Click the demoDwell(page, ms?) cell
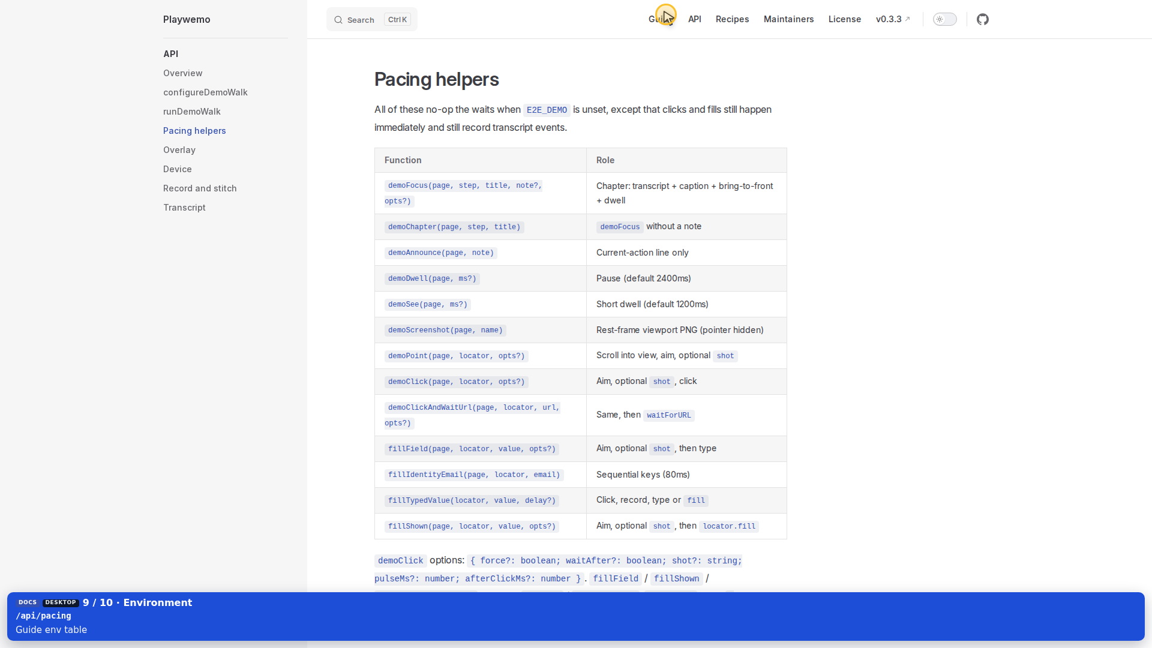This screenshot has height=648, width=1152. click(481, 278)
